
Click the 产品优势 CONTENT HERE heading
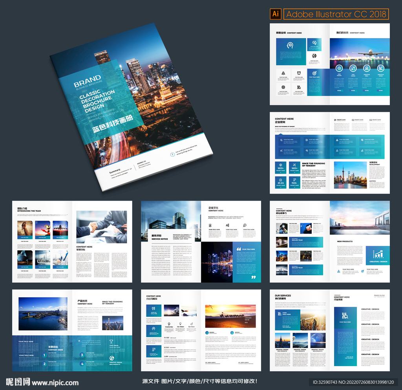(85, 302)
